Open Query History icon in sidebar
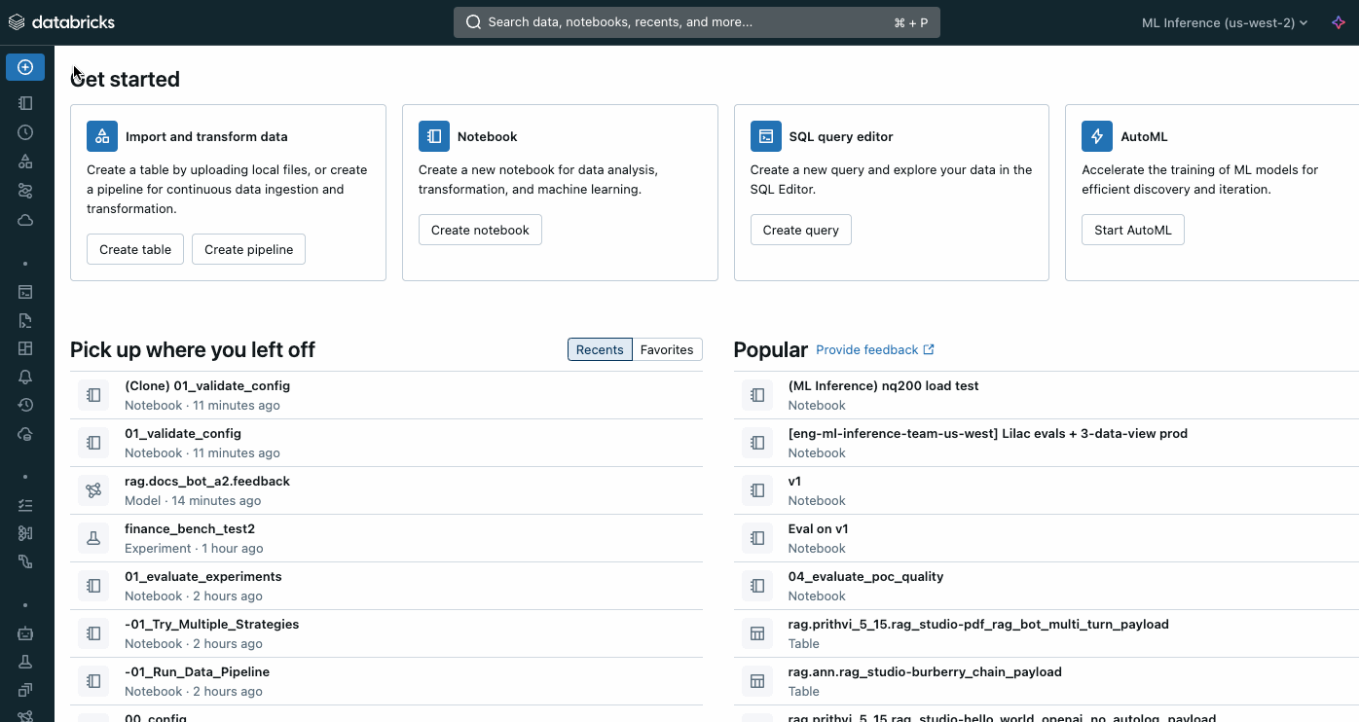 pos(25,405)
